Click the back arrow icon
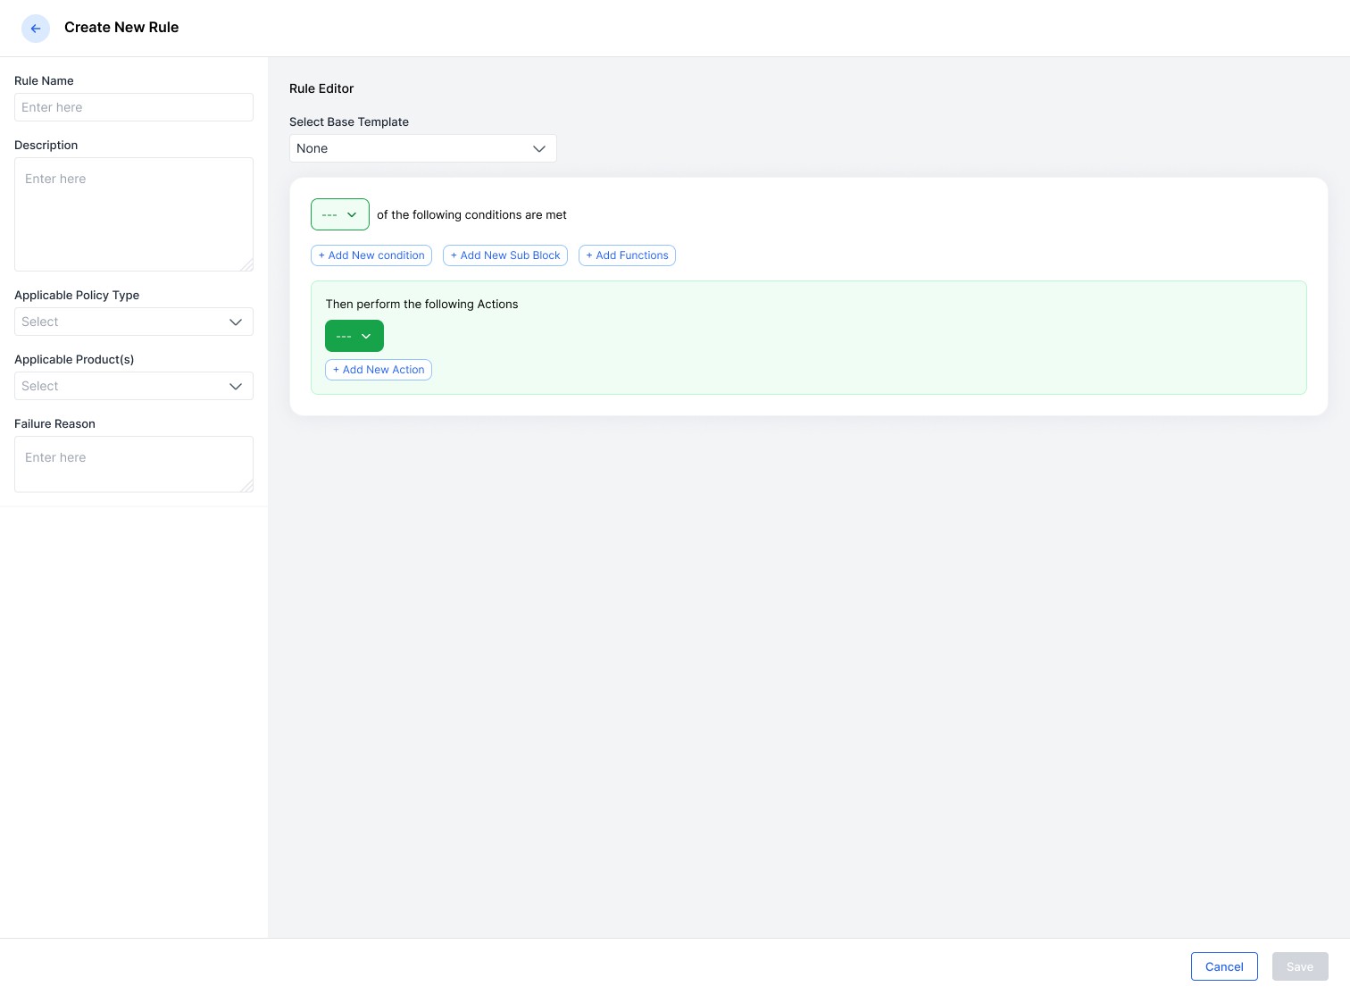 point(36,29)
